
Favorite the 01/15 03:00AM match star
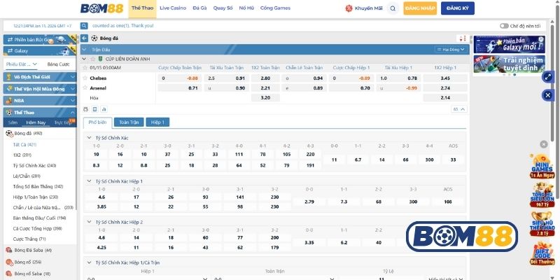click(85, 67)
